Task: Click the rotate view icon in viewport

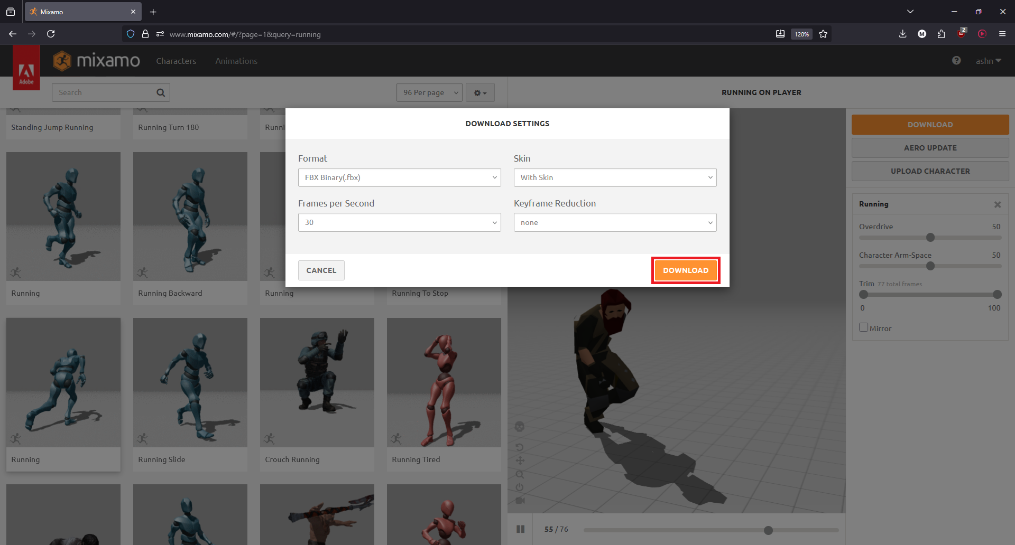Action: pos(520,447)
